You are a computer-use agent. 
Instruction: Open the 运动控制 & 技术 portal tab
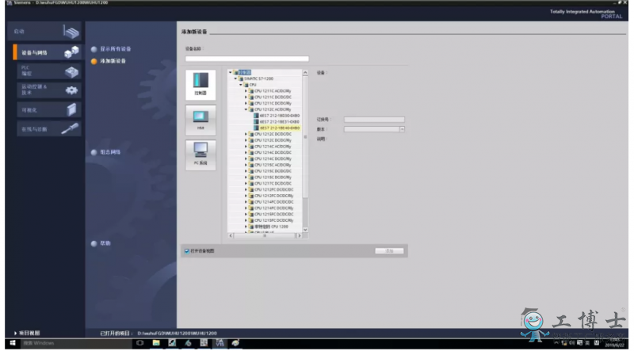pyautogui.click(x=49, y=90)
